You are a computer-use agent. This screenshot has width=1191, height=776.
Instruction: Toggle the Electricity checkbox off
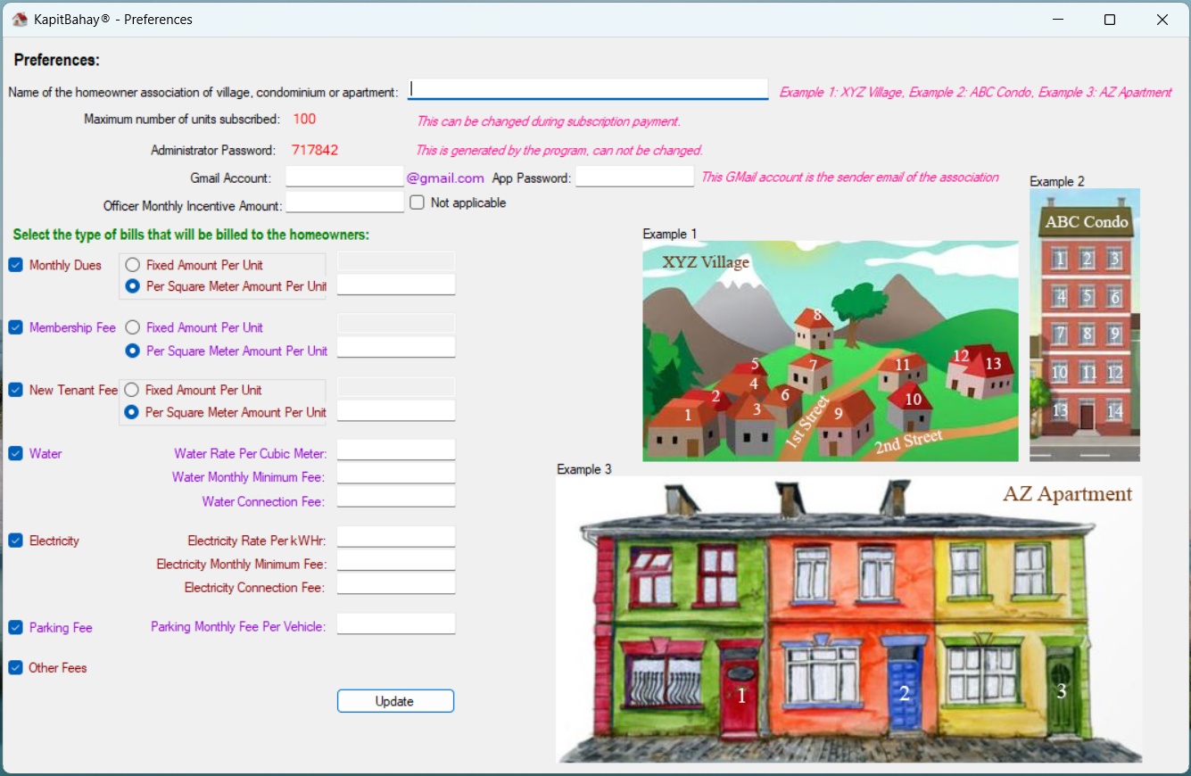(x=16, y=541)
